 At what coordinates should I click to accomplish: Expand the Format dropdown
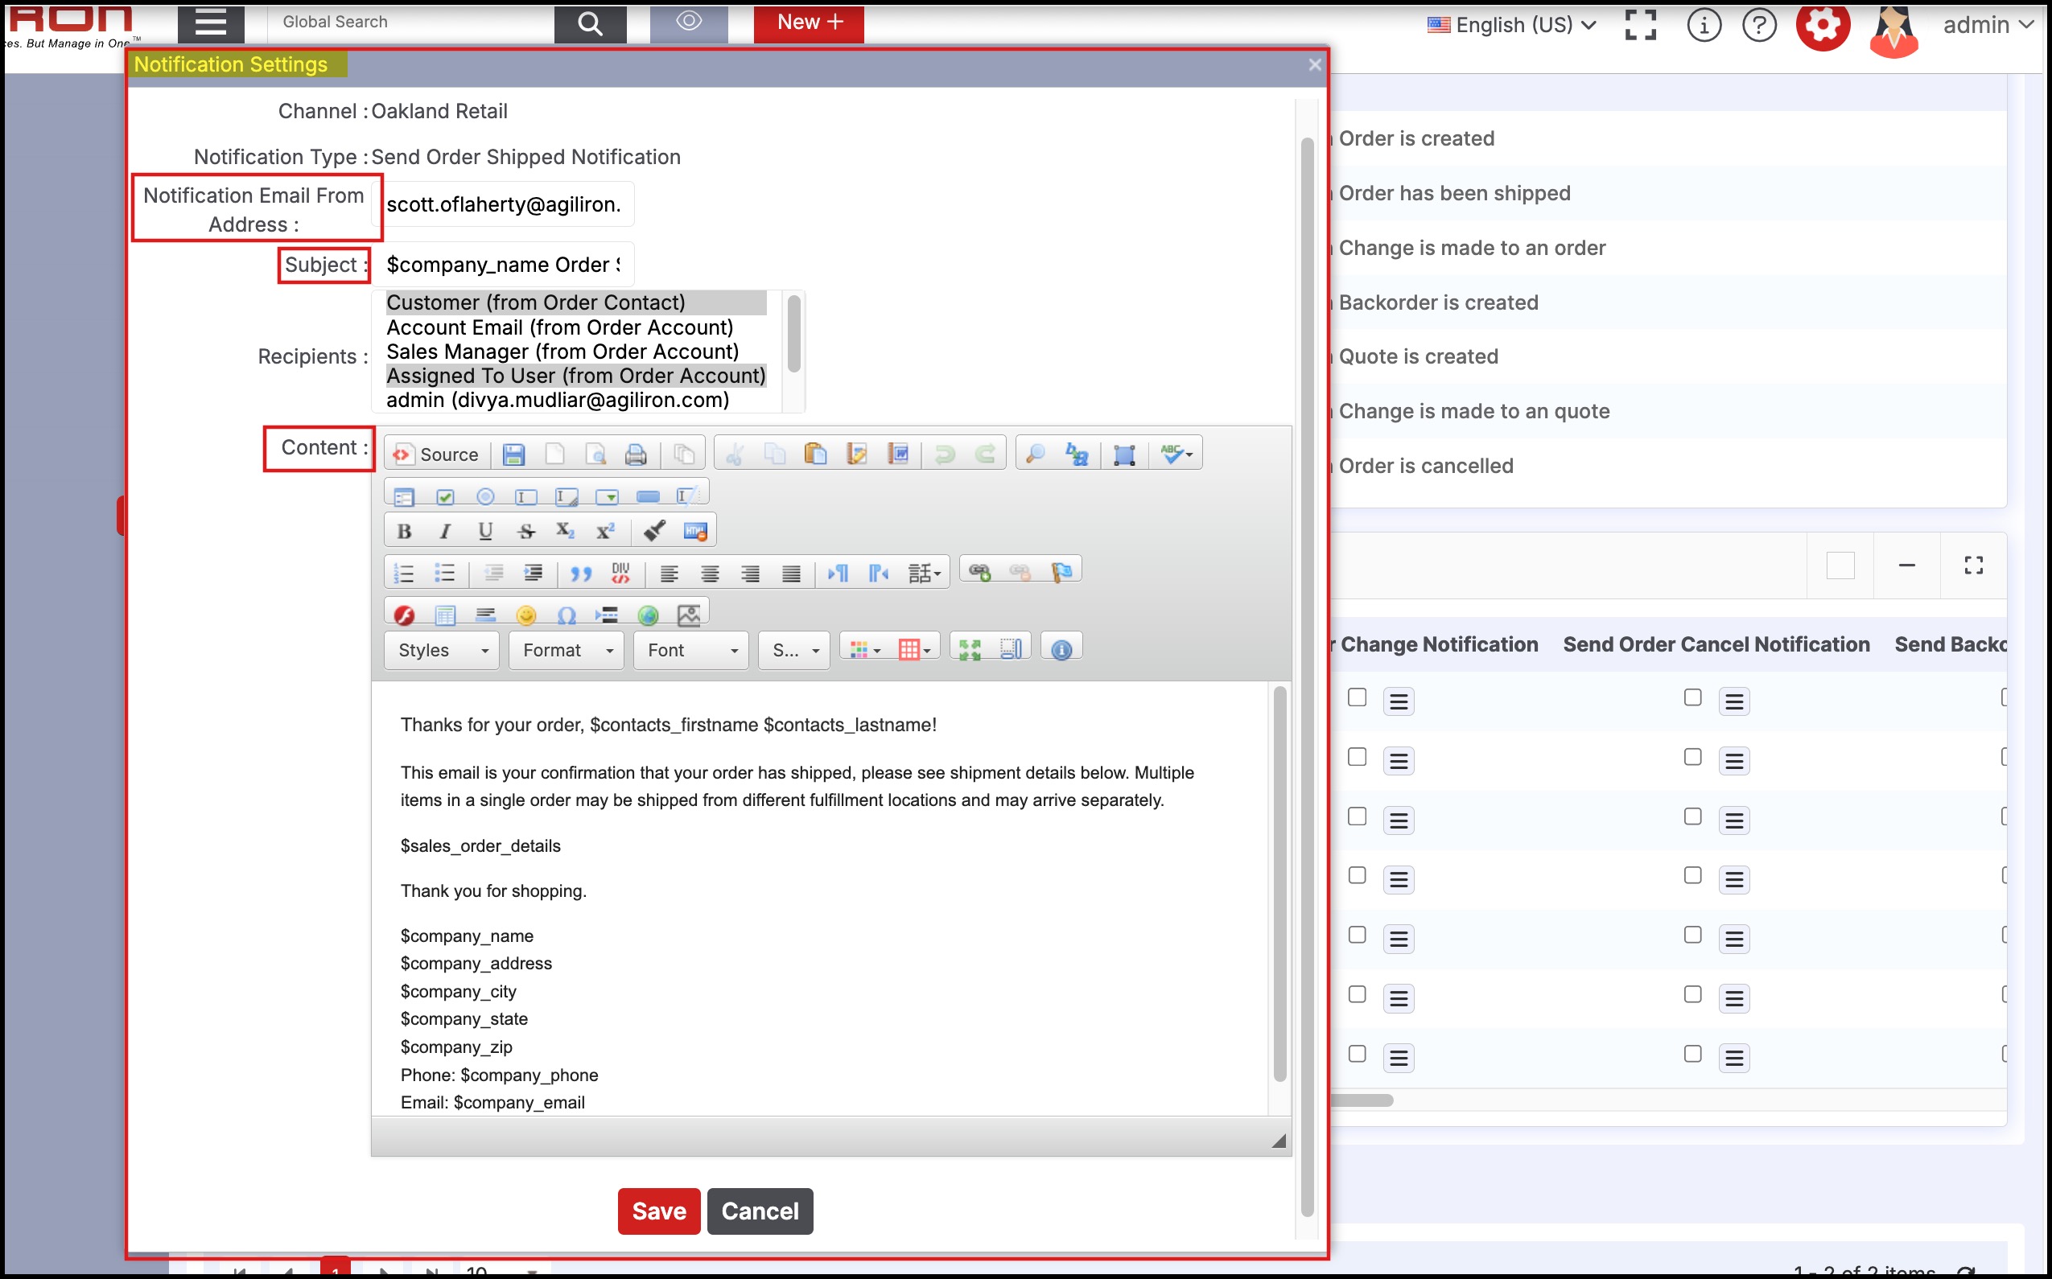click(566, 650)
